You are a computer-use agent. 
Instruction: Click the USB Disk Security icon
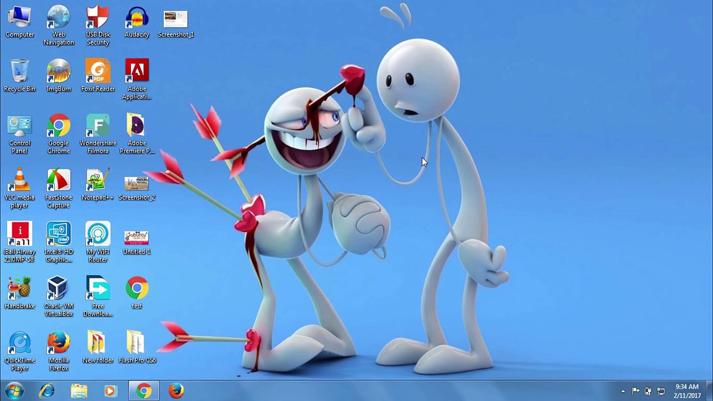pos(97,26)
